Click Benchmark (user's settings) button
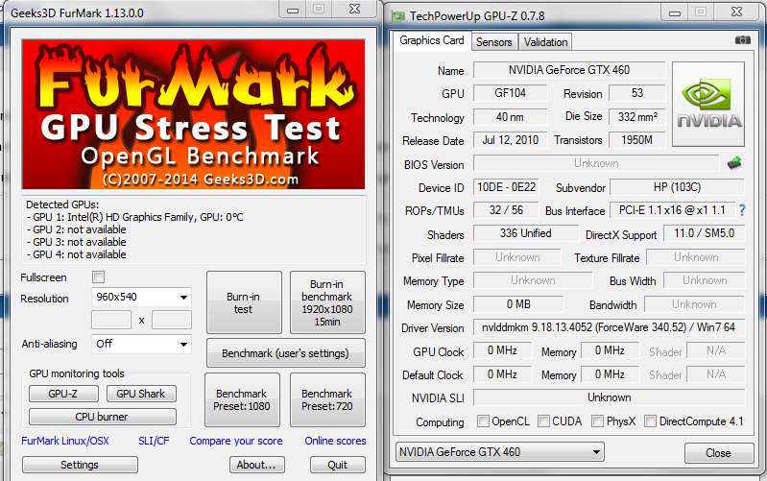Viewport: 767px width, 481px height. pos(286,352)
